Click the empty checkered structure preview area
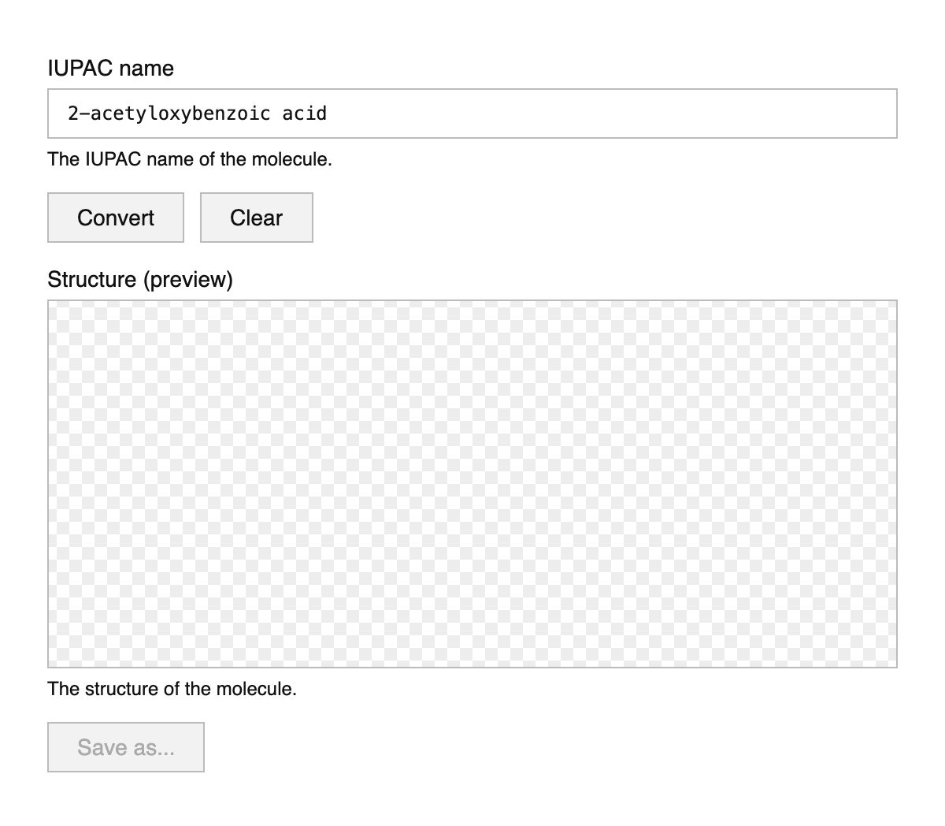Image resolution: width=945 pixels, height=826 pixels. coord(472,484)
